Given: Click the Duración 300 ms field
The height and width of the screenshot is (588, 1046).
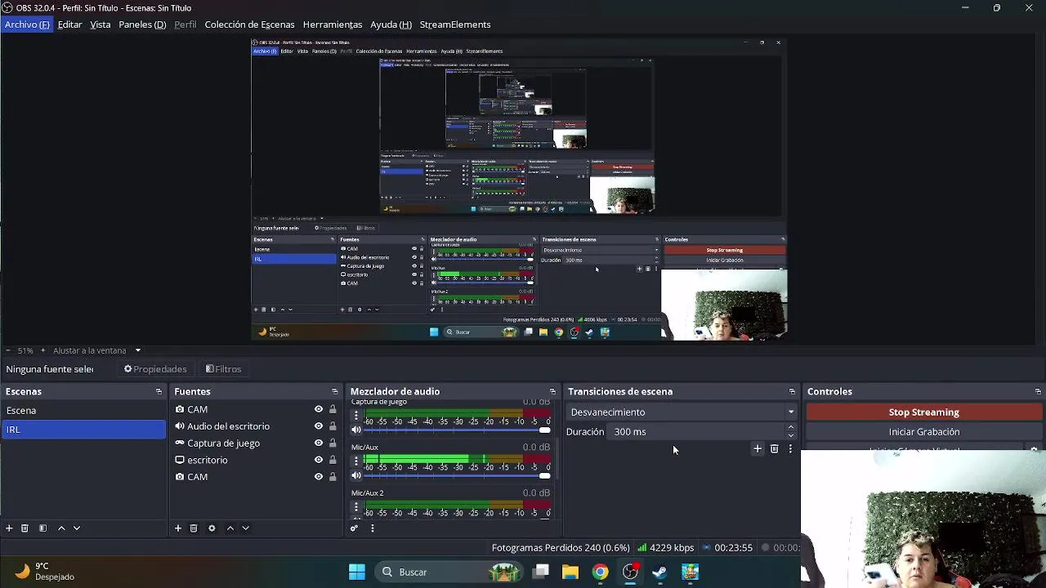Looking at the screenshot, I should pyautogui.click(x=696, y=432).
